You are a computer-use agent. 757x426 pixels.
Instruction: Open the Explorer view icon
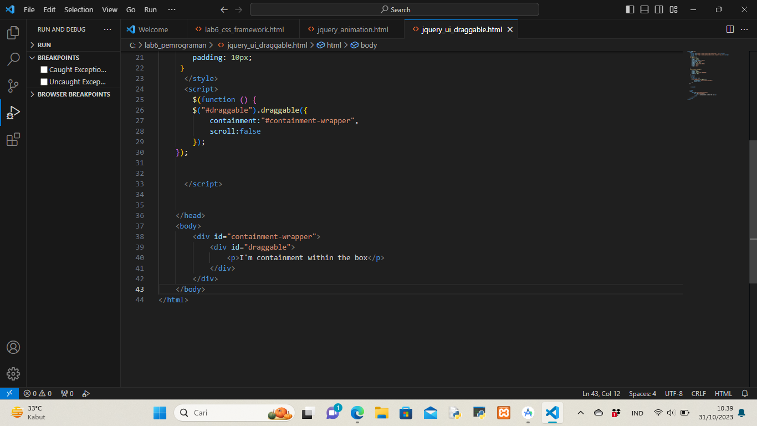point(13,32)
